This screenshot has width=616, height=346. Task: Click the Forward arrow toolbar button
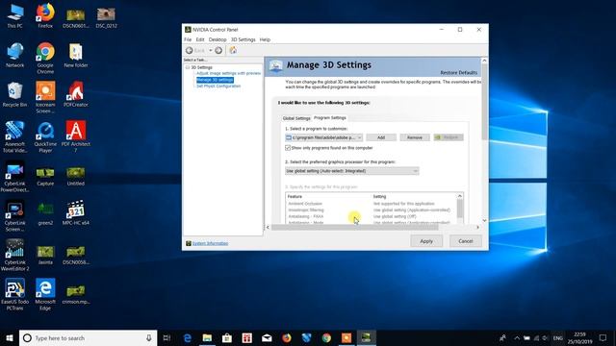(218, 50)
